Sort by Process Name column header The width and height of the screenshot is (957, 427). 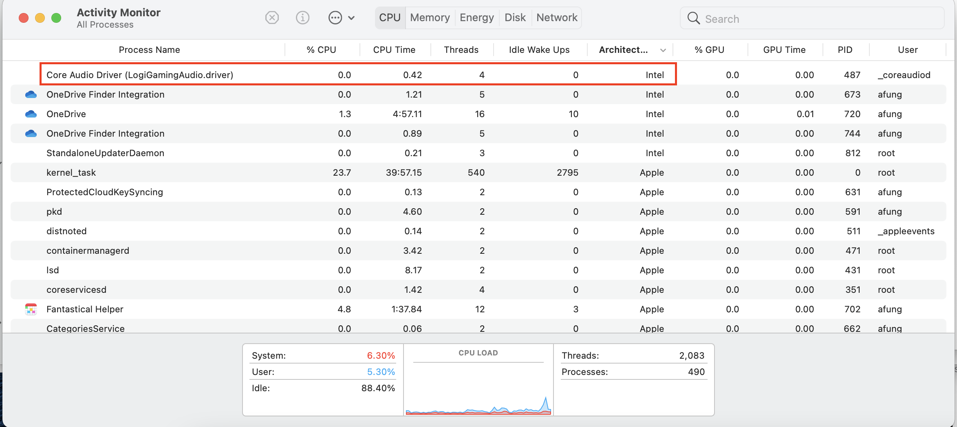click(149, 50)
